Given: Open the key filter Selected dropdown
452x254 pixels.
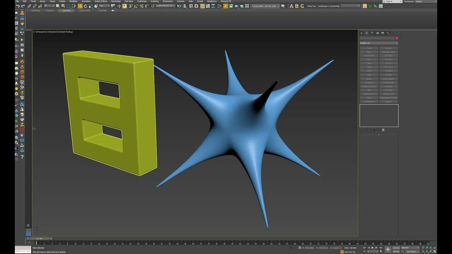Looking at the screenshot, I should pos(410,248).
